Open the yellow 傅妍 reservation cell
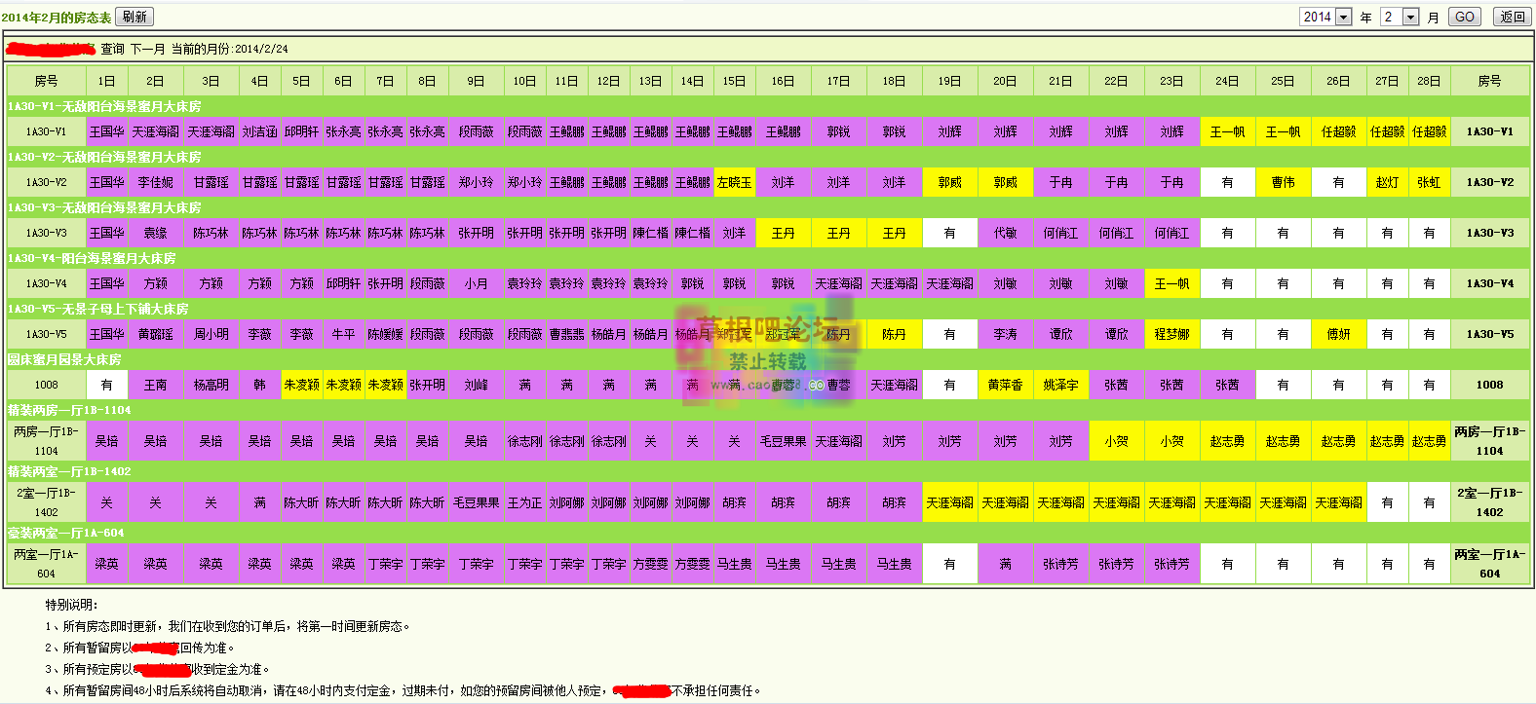The height and width of the screenshot is (704, 1536). click(x=1338, y=334)
